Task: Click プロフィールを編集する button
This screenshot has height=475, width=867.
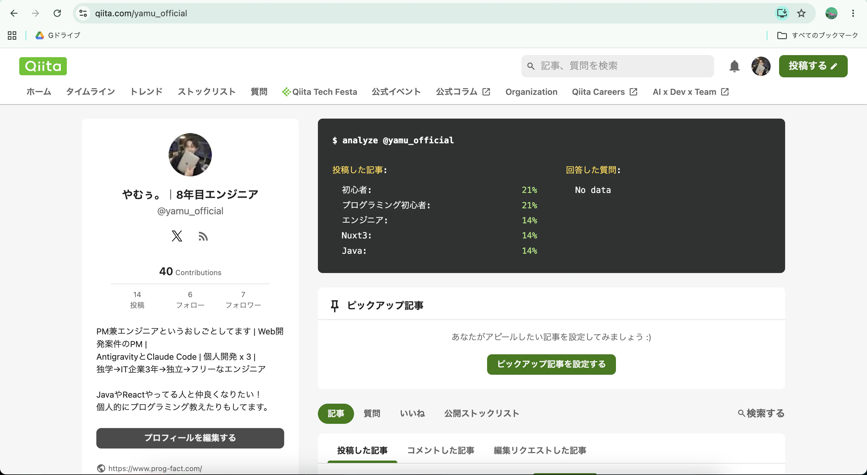Action: (x=190, y=438)
